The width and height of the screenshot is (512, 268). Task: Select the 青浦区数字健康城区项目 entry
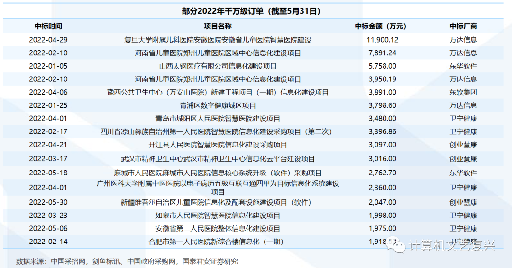[218, 105]
